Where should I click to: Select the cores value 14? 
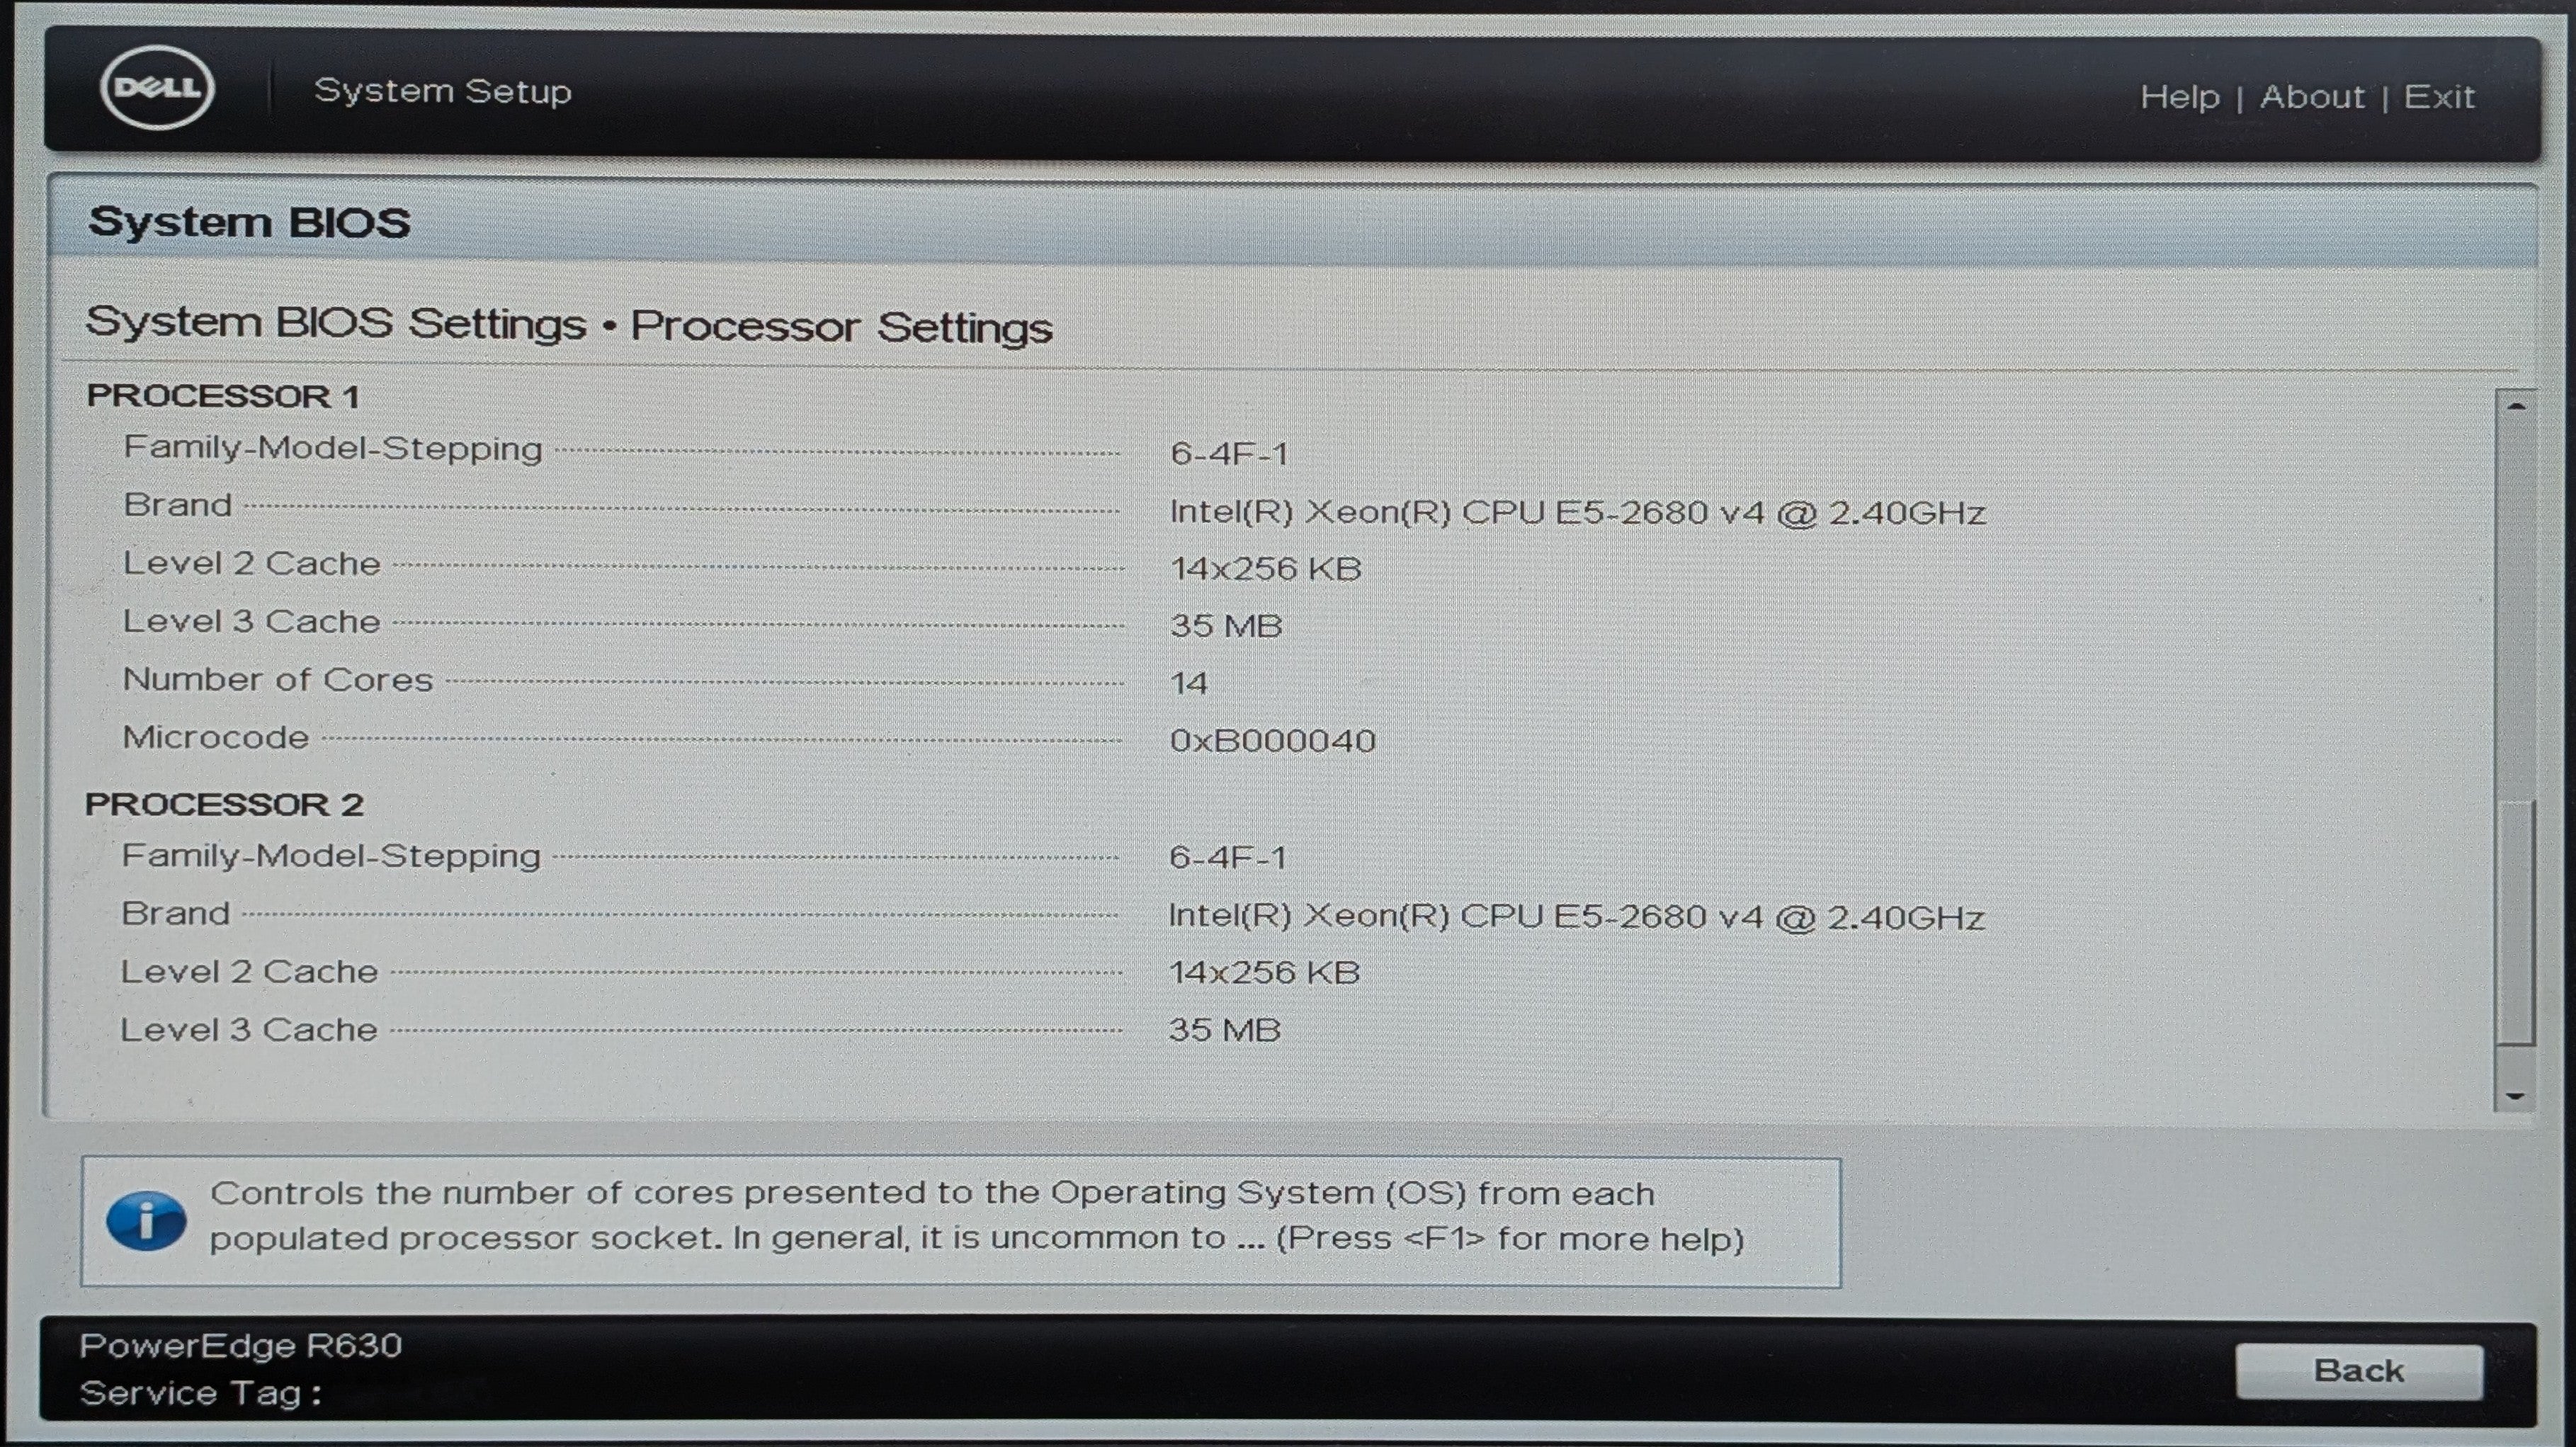pyautogui.click(x=1189, y=683)
